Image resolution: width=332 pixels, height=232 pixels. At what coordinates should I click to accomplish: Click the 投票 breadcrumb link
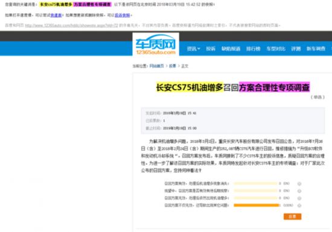tap(173, 66)
